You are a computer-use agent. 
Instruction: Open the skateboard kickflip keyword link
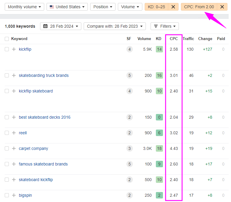[x=36, y=180]
